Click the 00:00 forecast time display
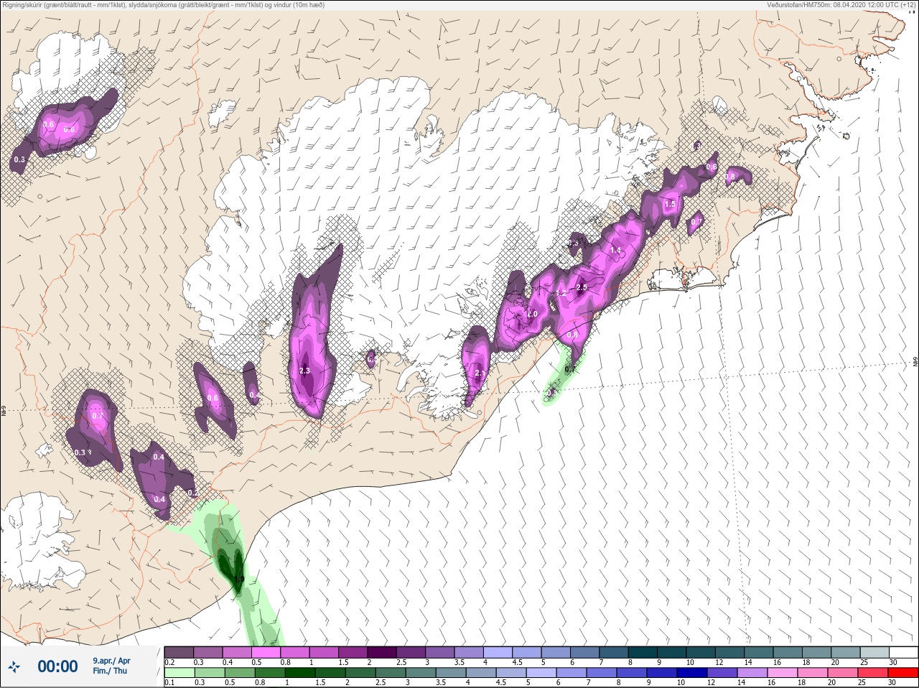The image size is (919, 688). pos(57,666)
